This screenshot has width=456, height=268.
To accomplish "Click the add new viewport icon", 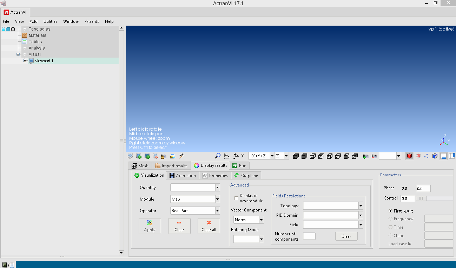I will tap(139, 156).
